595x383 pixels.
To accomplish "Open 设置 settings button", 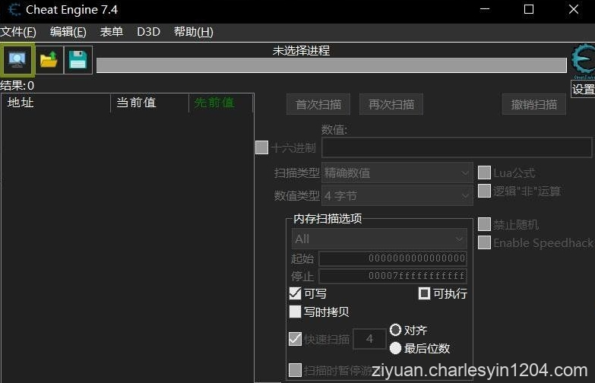I will (583, 89).
